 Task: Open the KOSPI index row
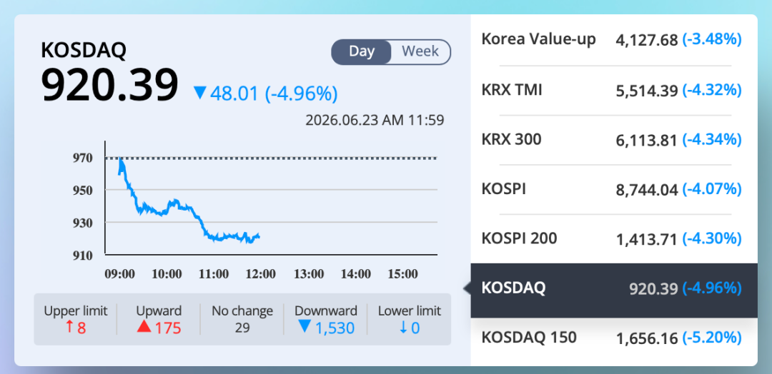tap(614, 189)
